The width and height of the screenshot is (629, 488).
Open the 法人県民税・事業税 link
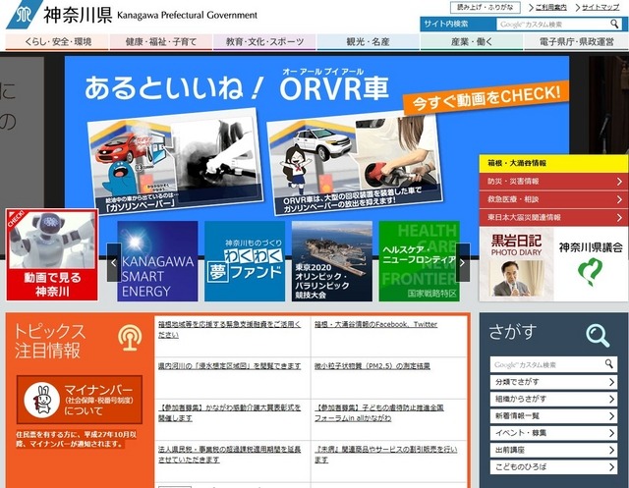click(229, 455)
